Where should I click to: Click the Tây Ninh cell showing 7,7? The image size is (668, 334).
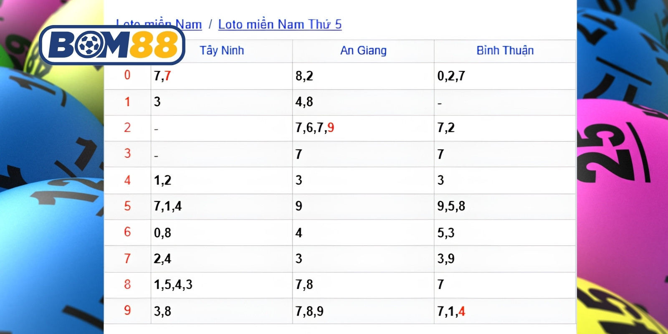[222, 76]
